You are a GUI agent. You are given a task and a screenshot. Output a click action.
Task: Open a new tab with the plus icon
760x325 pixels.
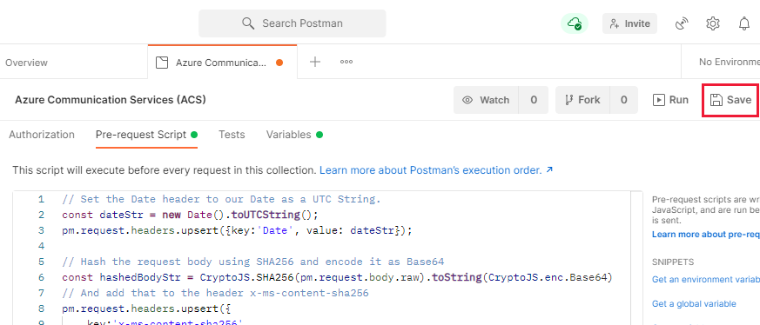315,62
